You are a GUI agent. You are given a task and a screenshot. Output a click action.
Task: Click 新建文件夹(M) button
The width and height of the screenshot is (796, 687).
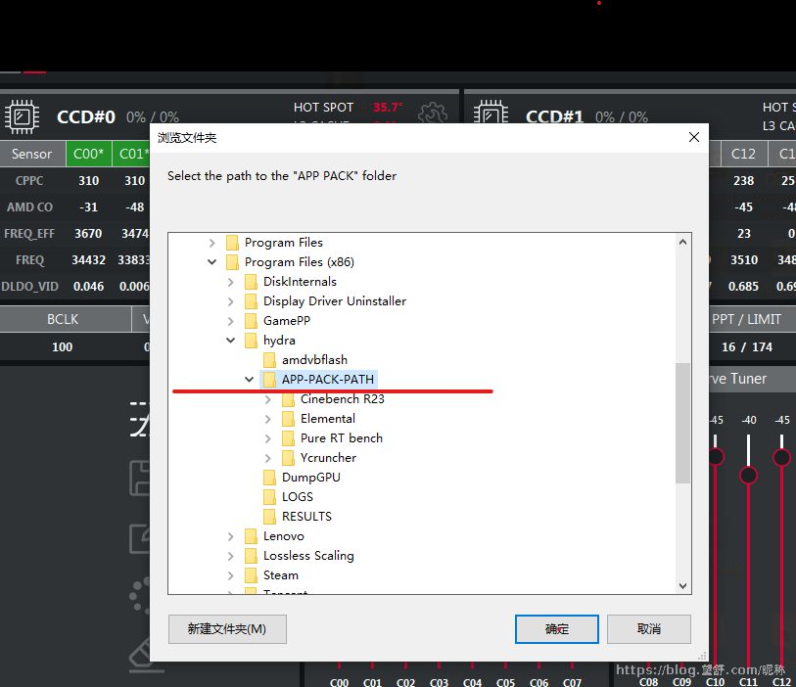click(x=227, y=629)
